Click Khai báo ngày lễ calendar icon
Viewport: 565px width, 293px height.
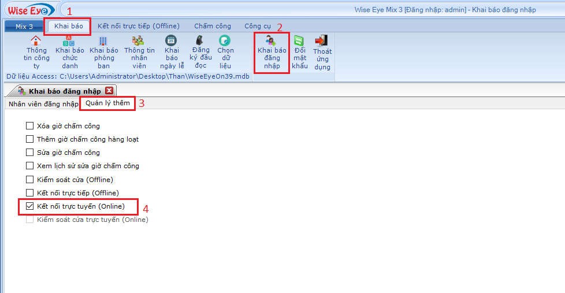tap(171, 41)
